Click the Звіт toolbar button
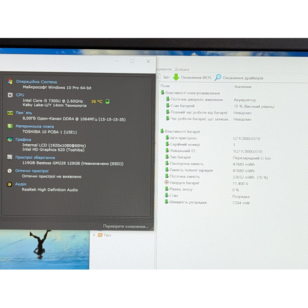This screenshot has height=308, width=308. [163, 77]
